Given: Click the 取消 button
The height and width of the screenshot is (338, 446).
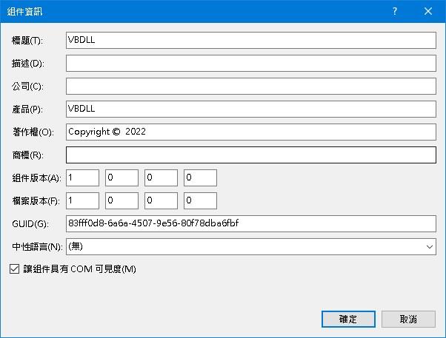Looking at the screenshot, I should pyautogui.click(x=408, y=319).
